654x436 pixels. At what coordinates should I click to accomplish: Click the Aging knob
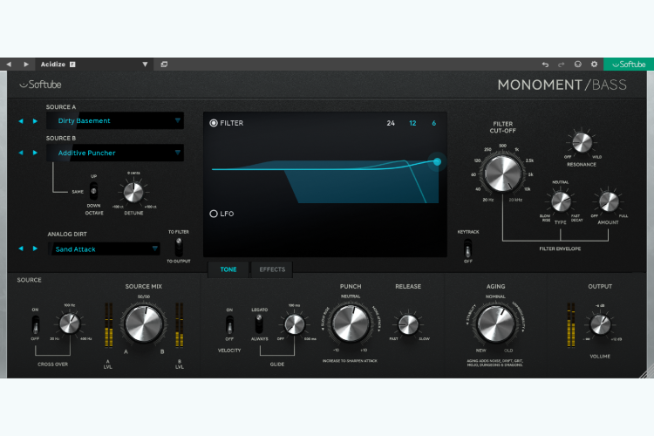[496, 324]
